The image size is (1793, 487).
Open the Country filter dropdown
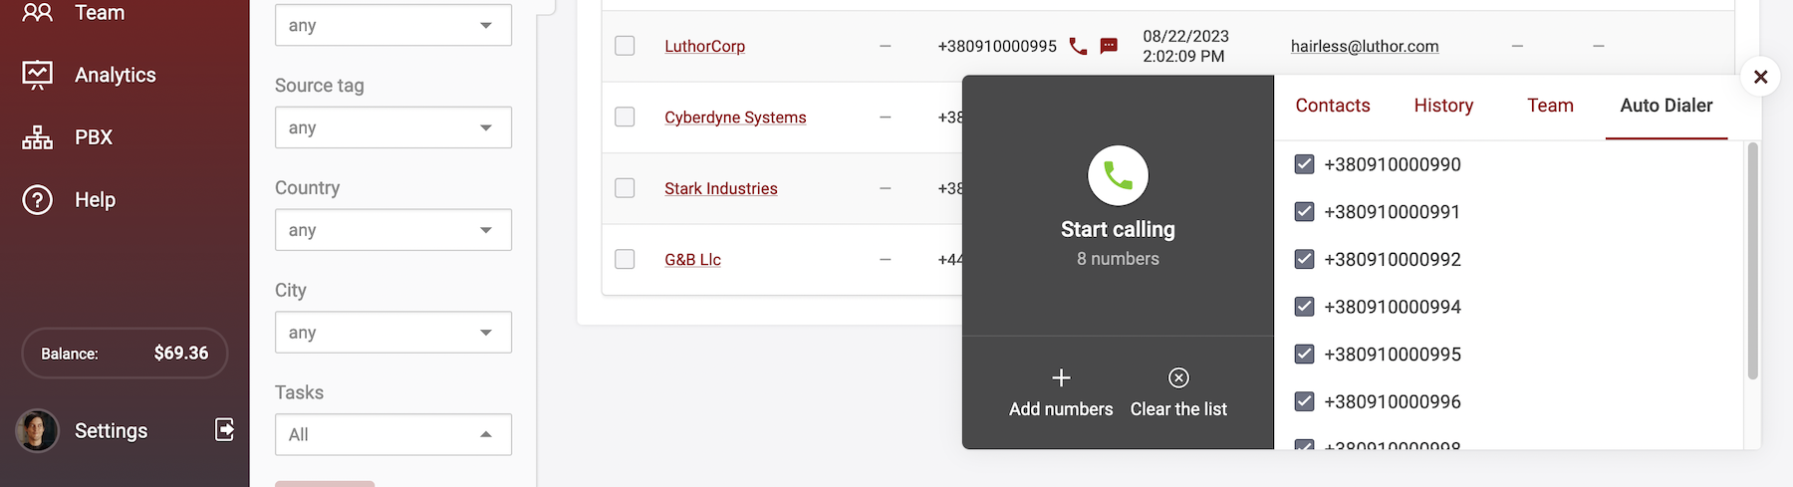[x=392, y=230]
